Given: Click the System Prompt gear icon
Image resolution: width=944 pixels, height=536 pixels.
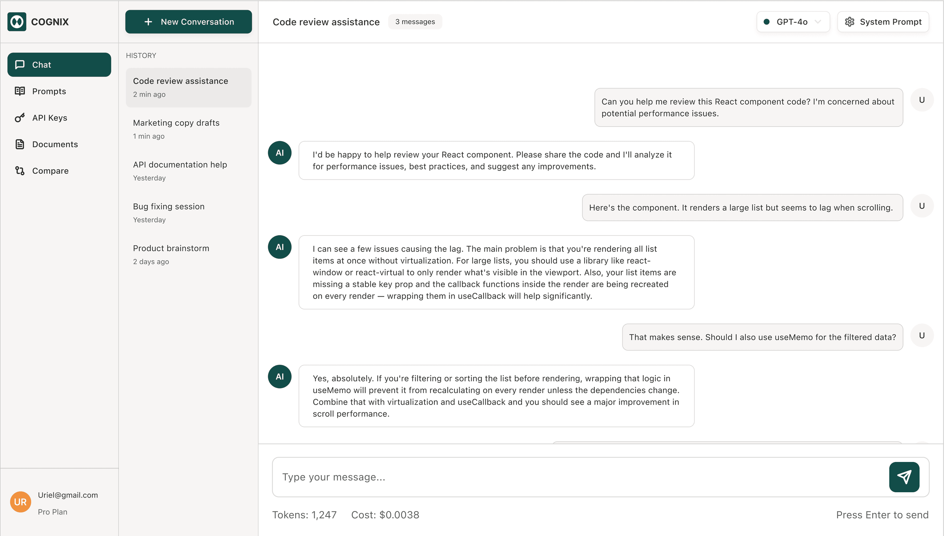Looking at the screenshot, I should [849, 22].
